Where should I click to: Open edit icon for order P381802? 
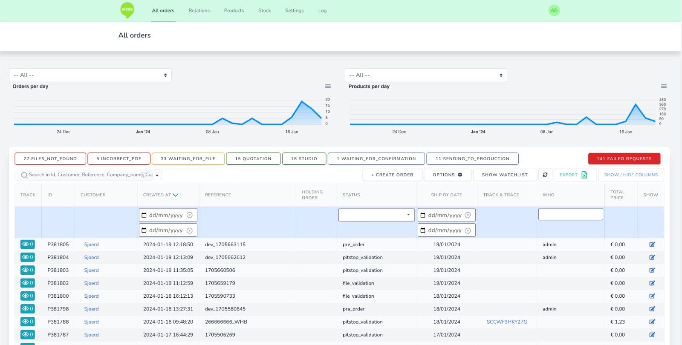652,283
